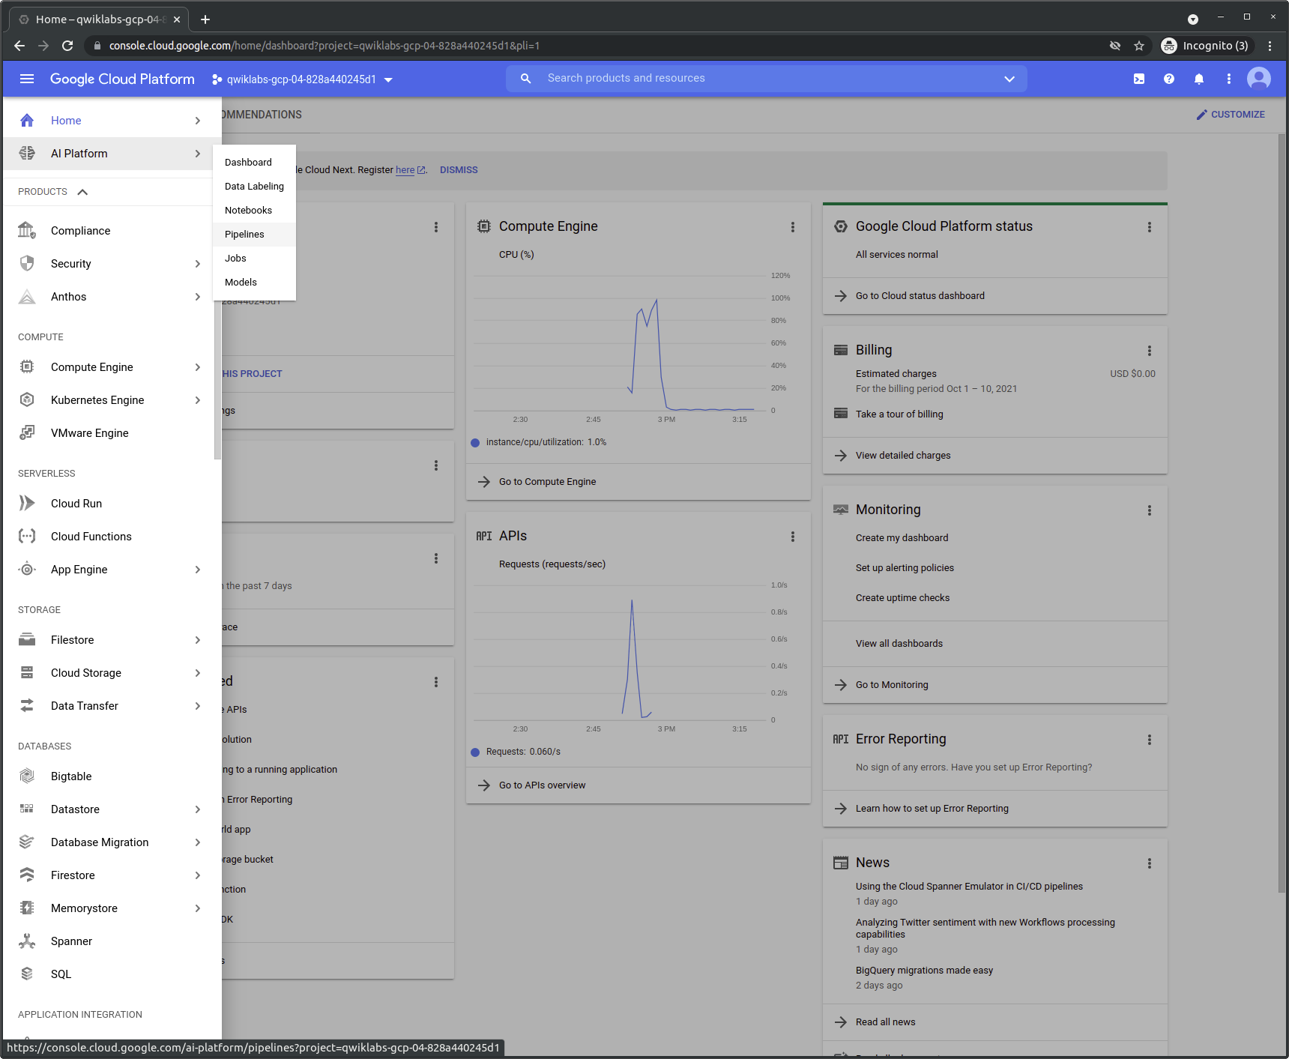The height and width of the screenshot is (1059, 1289).
Task: Click the 'here' registration link in banner
Action: 405,170
